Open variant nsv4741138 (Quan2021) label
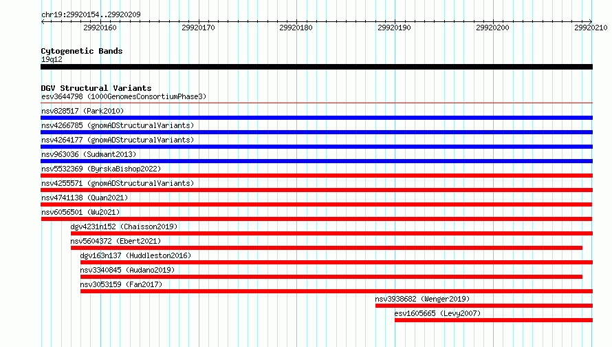The image size is (612, 347). click(x=85, y=198)
